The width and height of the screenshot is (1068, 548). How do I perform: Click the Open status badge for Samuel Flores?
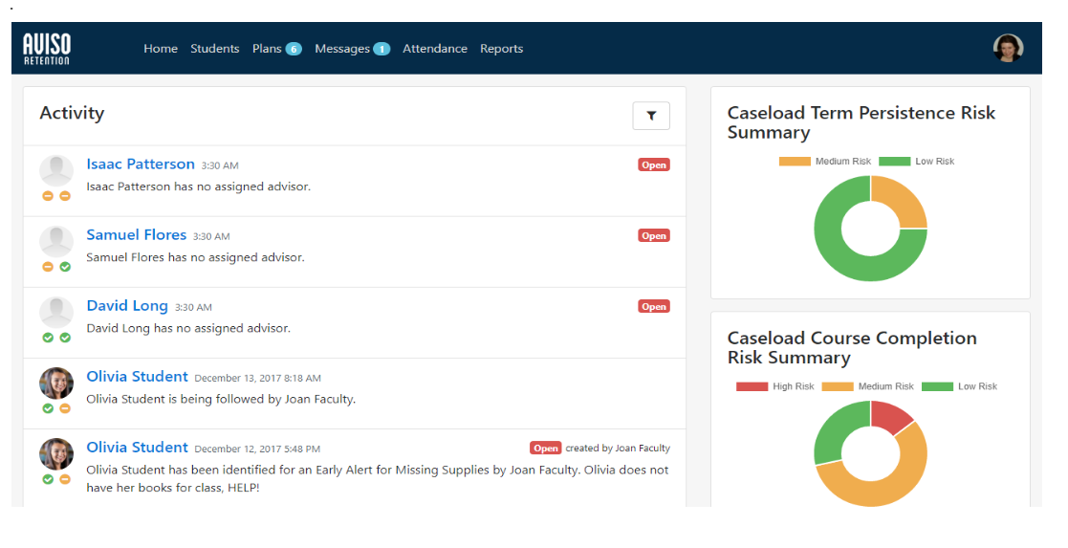[654, 236]
